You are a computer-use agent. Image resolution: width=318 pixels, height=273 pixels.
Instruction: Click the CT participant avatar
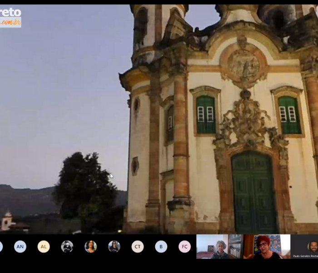(138, 247)
